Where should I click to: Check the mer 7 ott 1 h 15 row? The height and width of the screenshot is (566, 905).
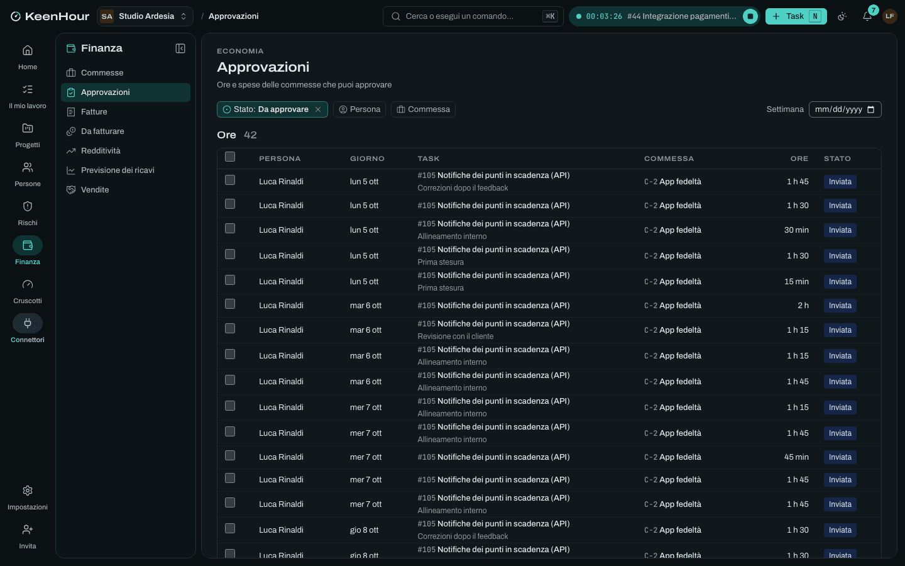tap(230, 406)
